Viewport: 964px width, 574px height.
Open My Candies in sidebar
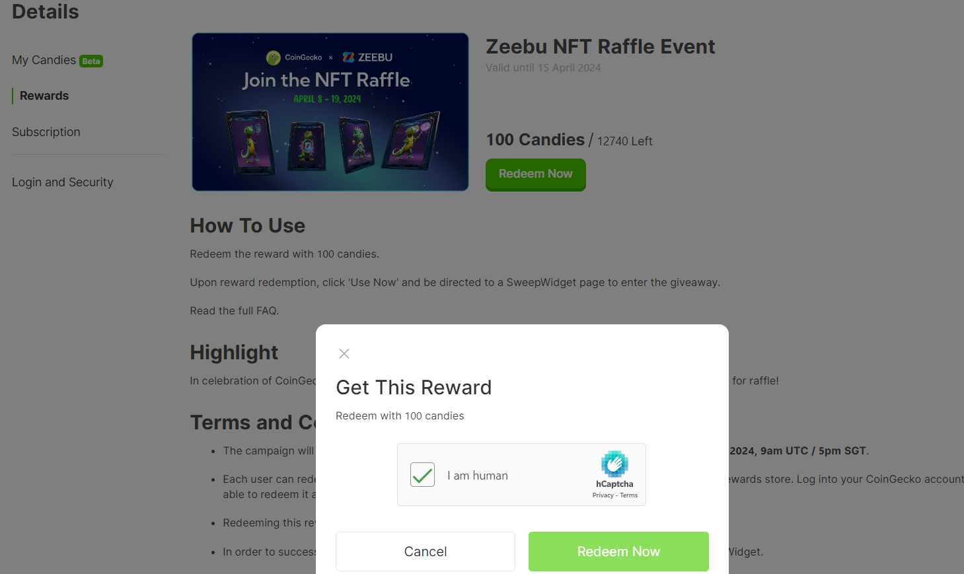click(44, 60)
